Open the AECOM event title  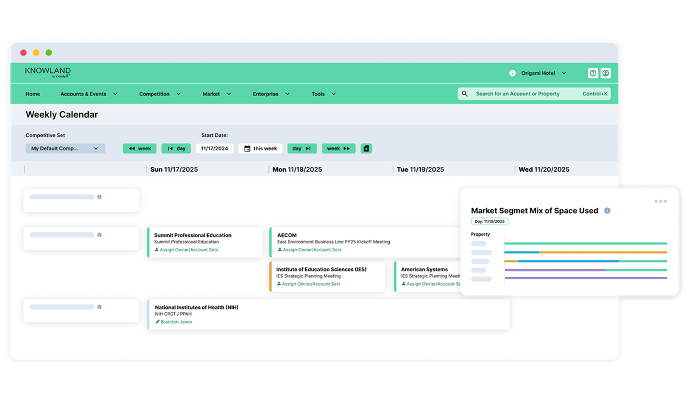click(x=287, y=235)
